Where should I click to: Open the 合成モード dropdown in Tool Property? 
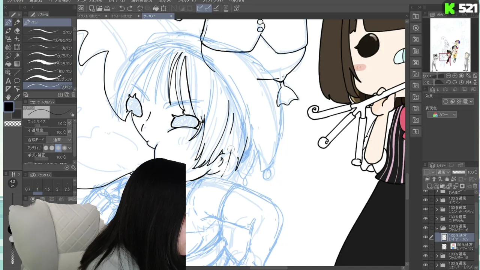pyautogui.click(x=59, y=140)
